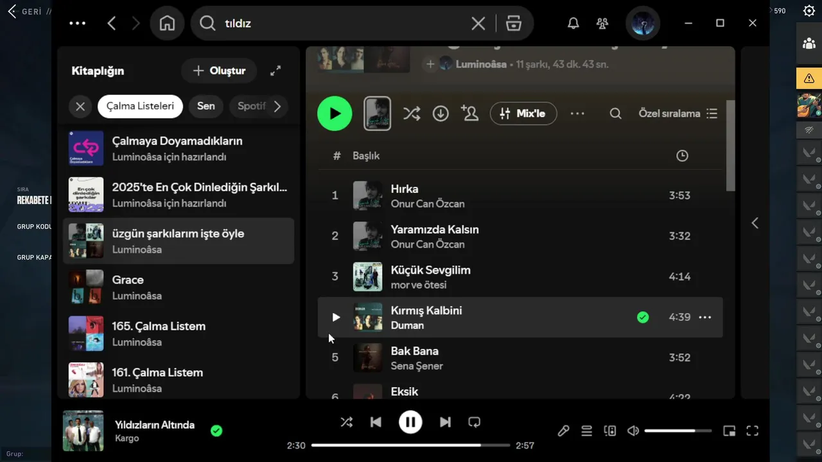This screenshot has height=462, width=822.
Task: Adjust the volume slider
Action: point(678,431)
